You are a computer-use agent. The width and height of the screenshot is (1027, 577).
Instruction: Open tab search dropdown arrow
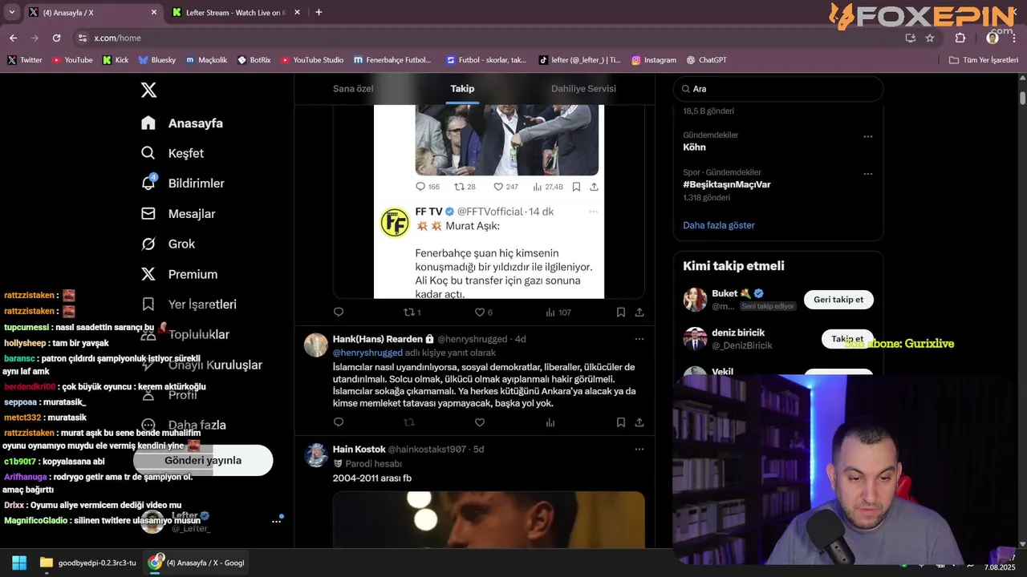(x=11, y=12)
